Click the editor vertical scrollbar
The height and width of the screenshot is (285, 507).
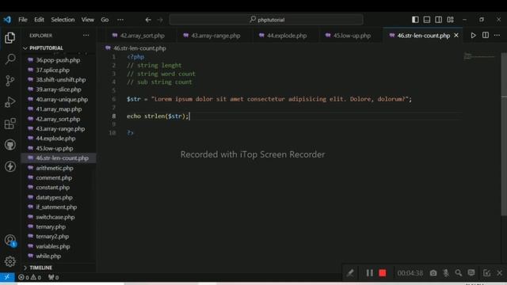504,134
